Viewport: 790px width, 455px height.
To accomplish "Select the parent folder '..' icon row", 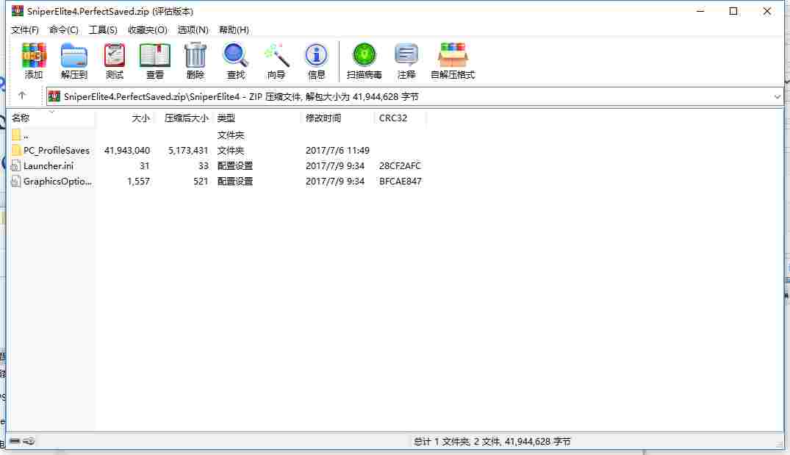I will 16,135.
